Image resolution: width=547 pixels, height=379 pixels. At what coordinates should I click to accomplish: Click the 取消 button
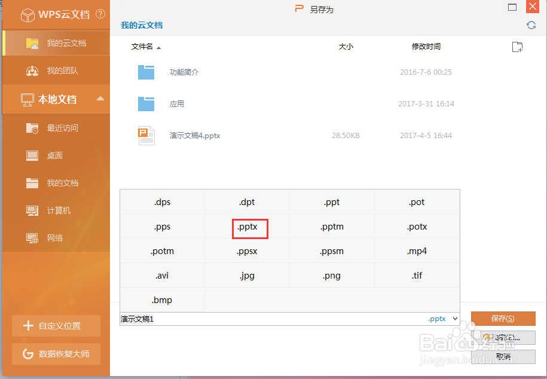point(503,357)
